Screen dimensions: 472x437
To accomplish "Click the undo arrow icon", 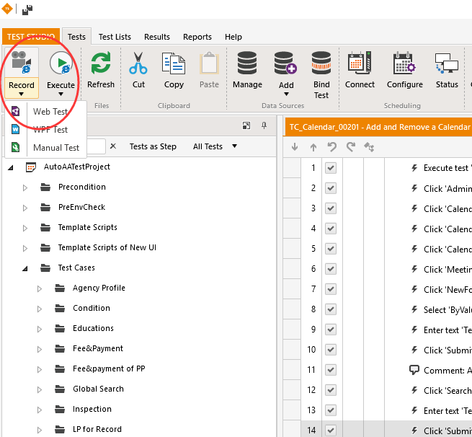I will pos(331,147).
